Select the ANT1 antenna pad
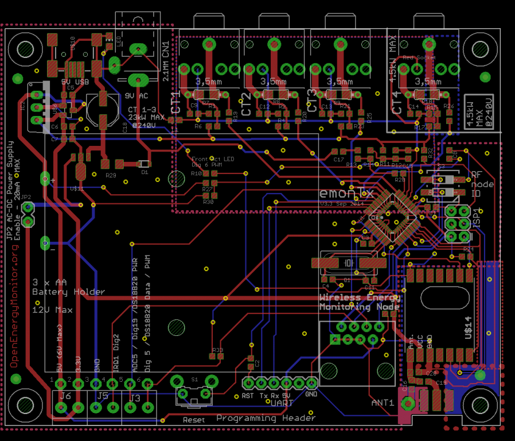The width and height of the screenshot is (515, 441). click(408, 403)
